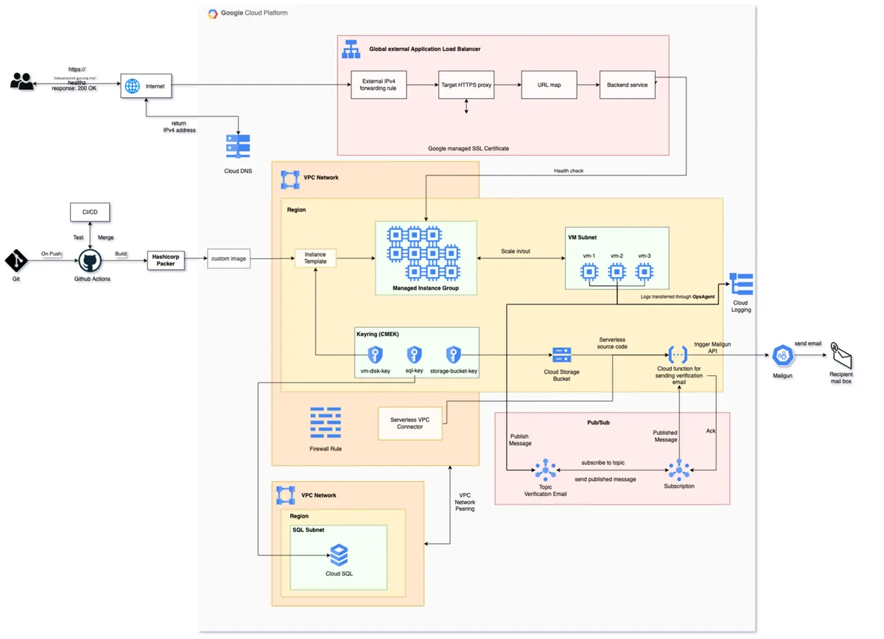Image resolution: width=884 pixels, height=639 pixels.
Task: Select the Git logo icon
Action: [16, 261]
